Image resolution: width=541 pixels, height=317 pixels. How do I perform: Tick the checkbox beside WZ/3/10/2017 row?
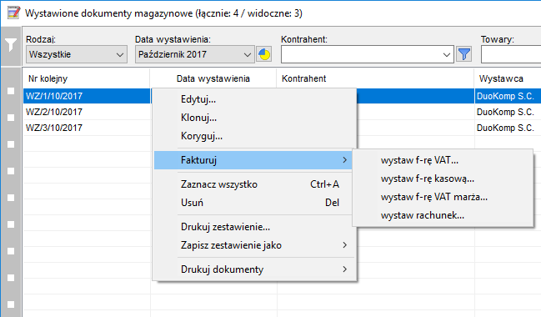pyautogui.click(x=11, y=144)
